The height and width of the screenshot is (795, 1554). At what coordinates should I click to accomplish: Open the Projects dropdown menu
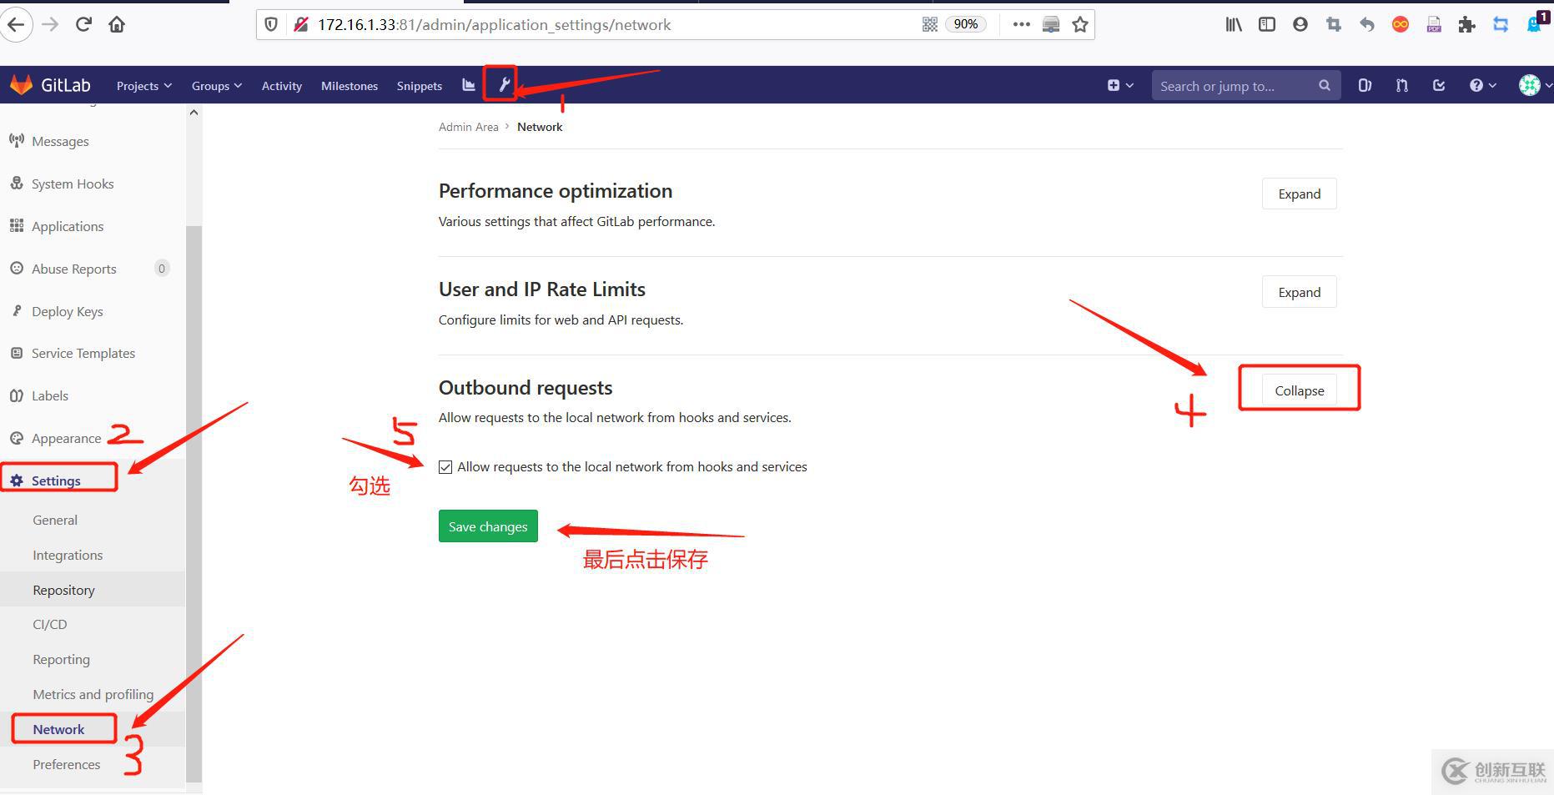pyautogui.click(x=144, y=86)
